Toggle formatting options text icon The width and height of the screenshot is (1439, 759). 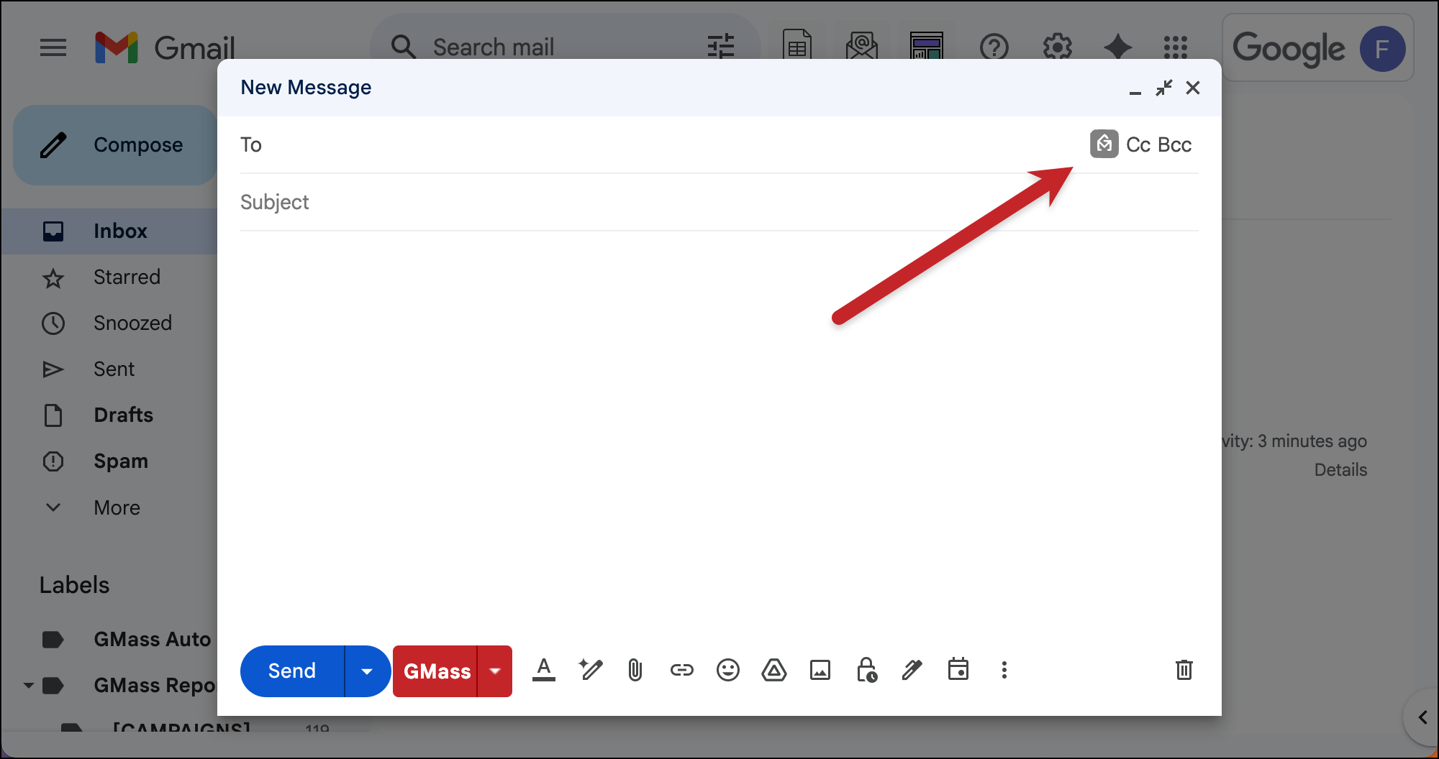click(544, 671)
